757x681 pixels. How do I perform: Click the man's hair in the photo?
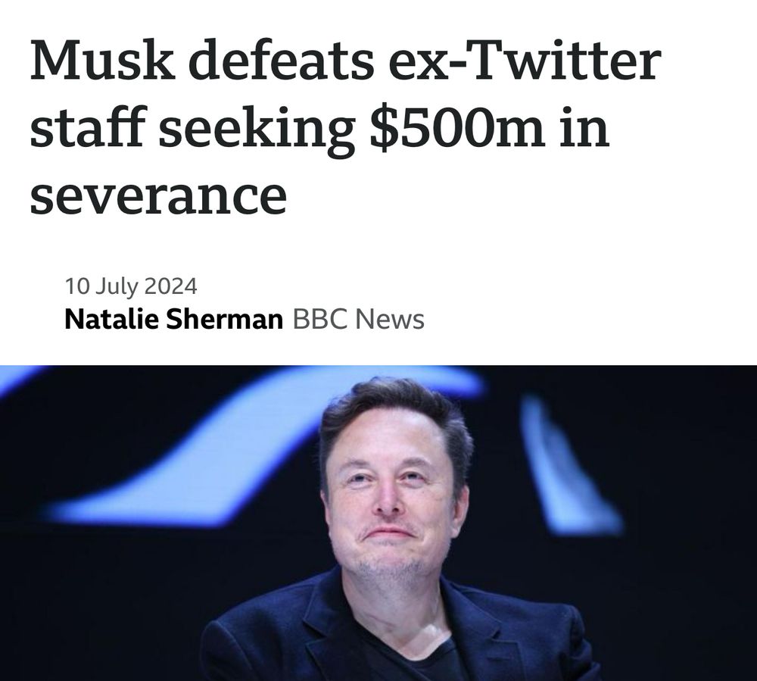click(x=394, y=411)
